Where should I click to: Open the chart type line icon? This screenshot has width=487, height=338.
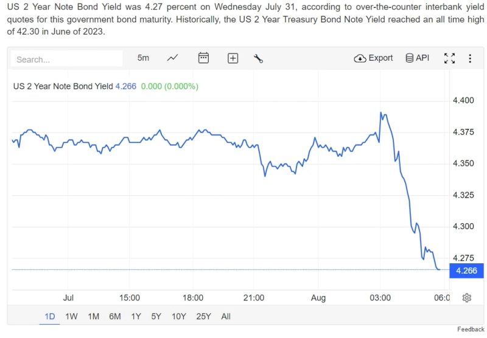click(x=173, y=58)
